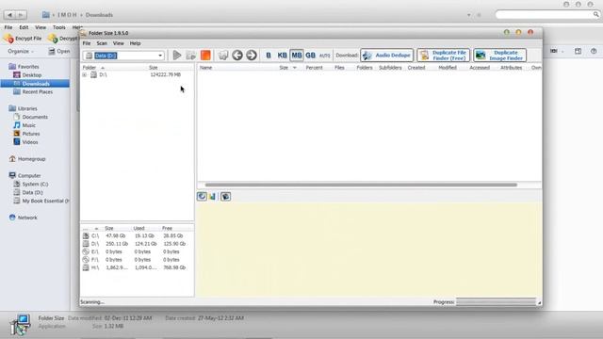Open Folder Size Help menu
This screenshot has width=603, height=339.
(x=135, y=43)
